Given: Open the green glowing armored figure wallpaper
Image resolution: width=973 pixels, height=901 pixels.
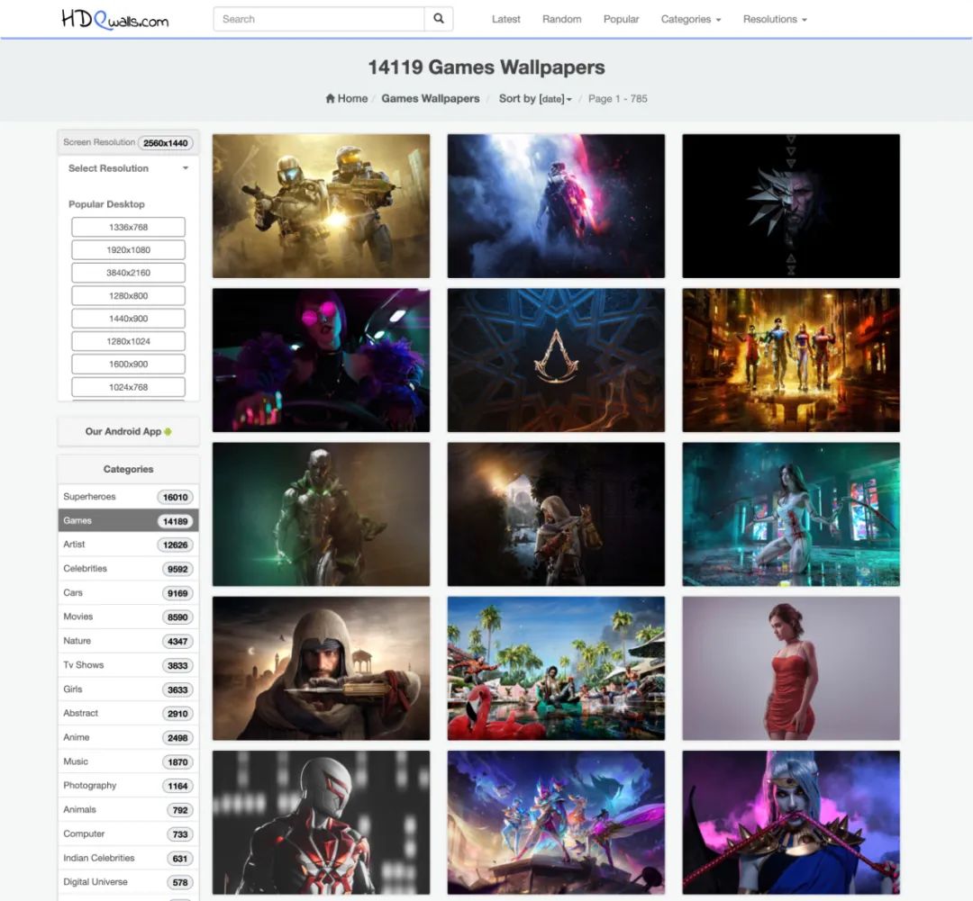Looking at the screenshot, I should [321, 514].
